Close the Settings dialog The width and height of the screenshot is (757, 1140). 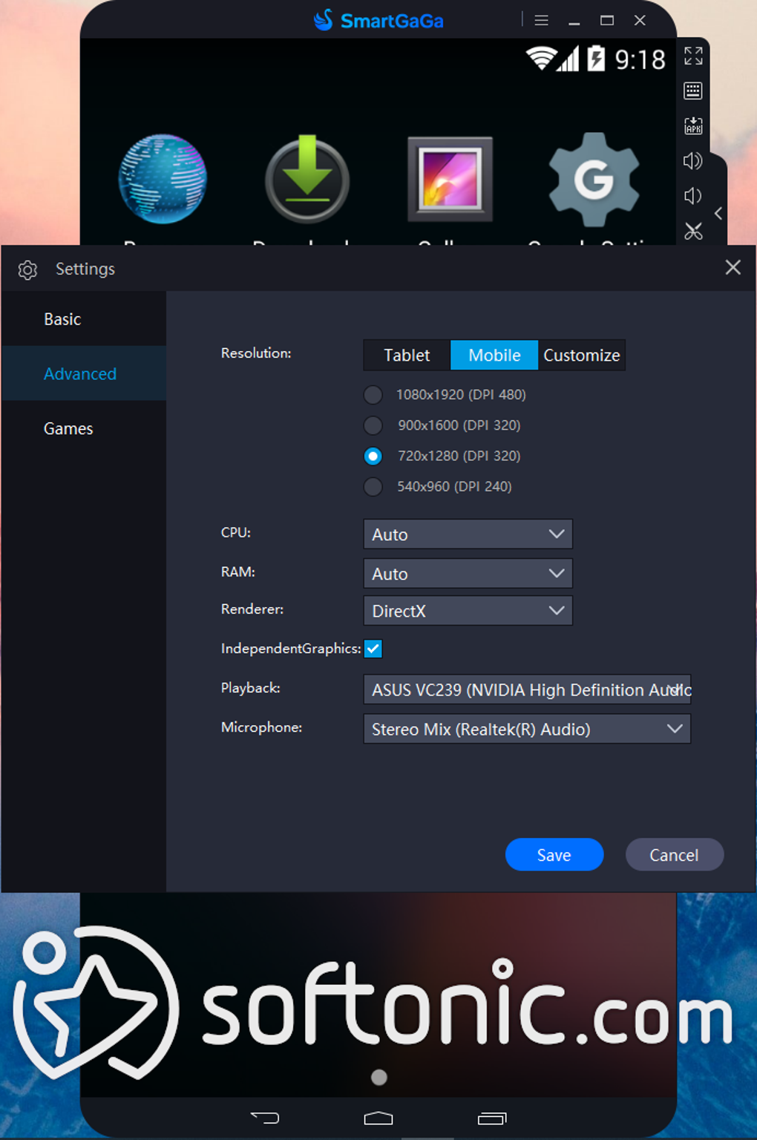coord(733,267)
